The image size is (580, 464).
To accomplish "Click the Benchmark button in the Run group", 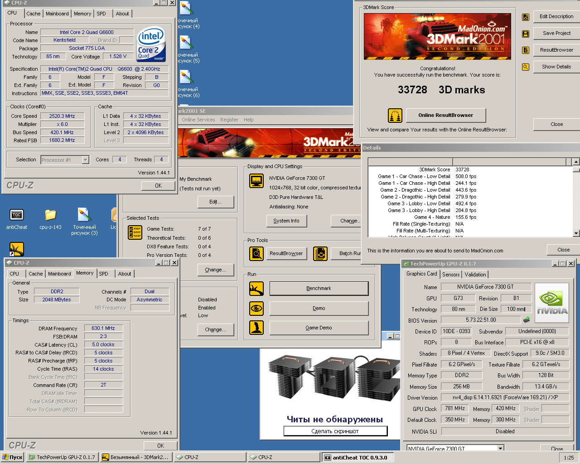I will (319, 289).
